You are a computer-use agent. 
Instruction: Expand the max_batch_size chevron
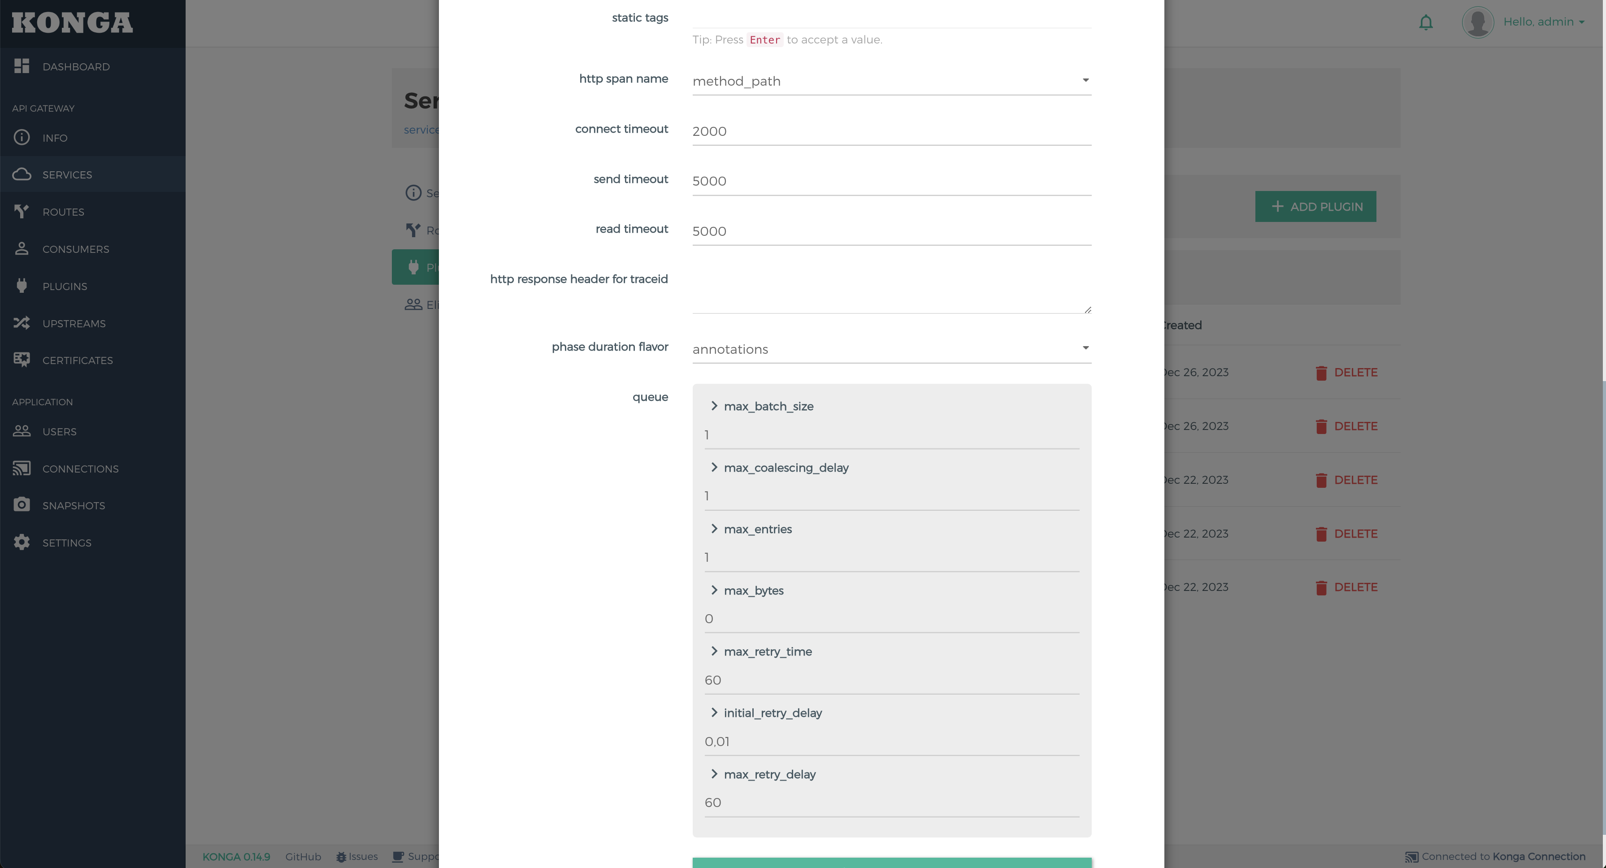coord(714,406)
